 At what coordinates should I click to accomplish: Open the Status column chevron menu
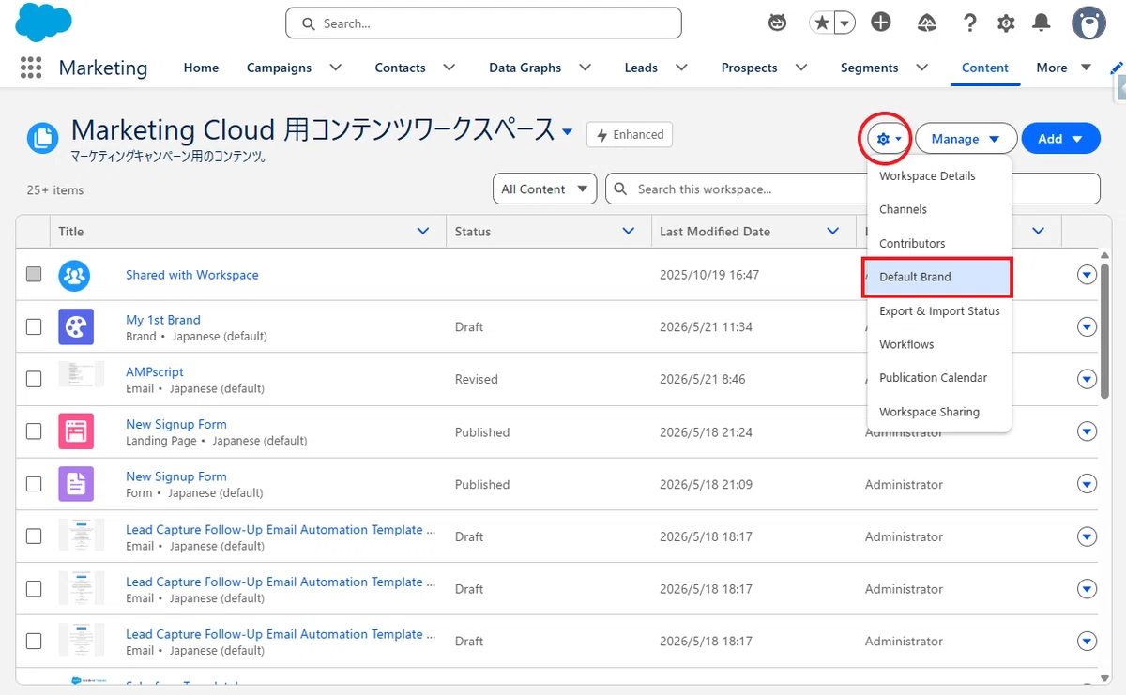(629, 231)
